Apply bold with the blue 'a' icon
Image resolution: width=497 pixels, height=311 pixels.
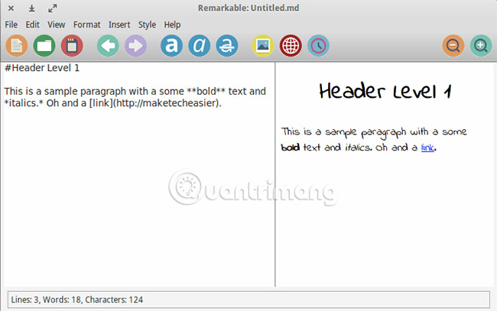pos(171,46)
